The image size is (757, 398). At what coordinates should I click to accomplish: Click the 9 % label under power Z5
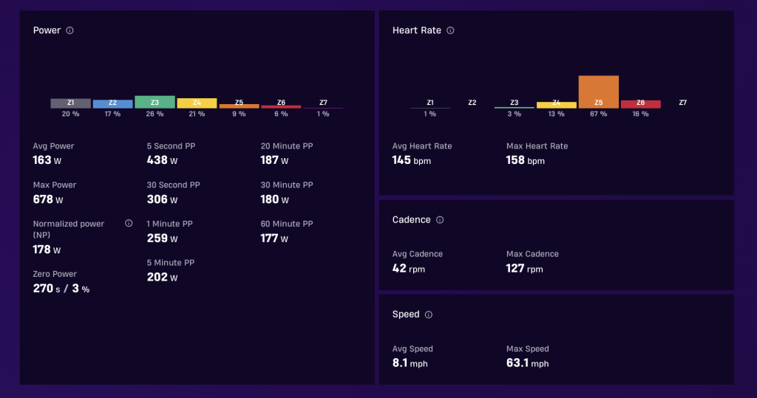239,114
